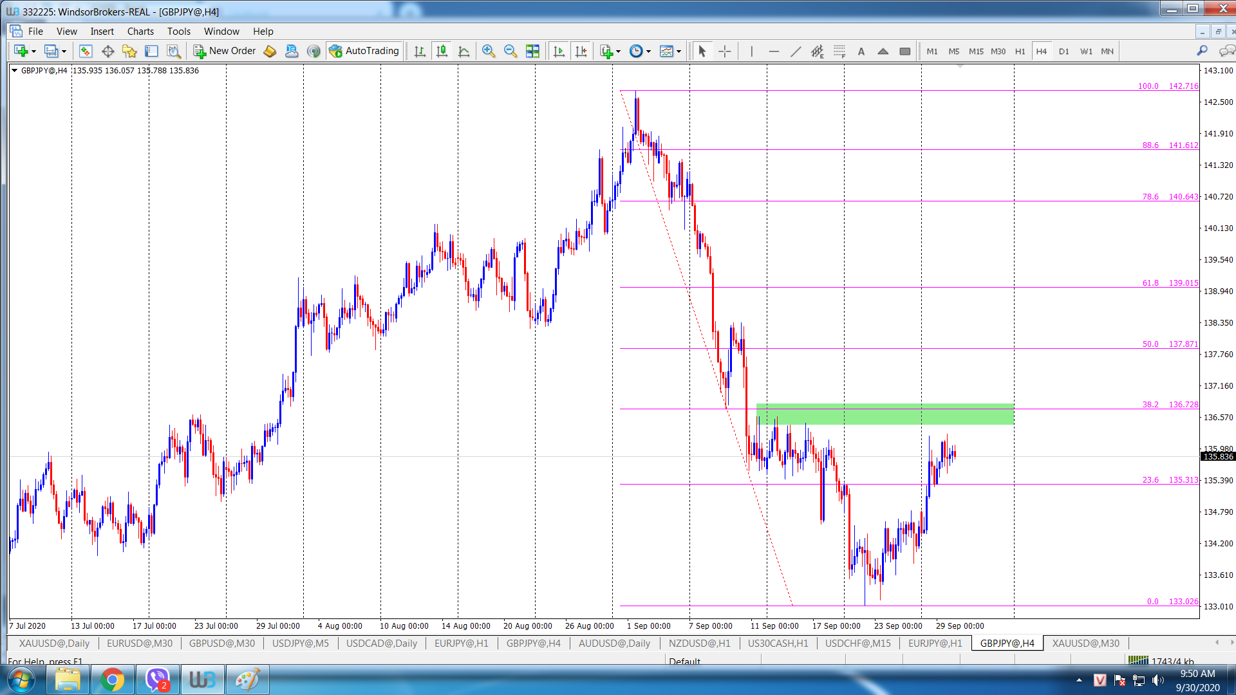Image resolution: width=1236 pixels, height=695 pixels.
Task: Select the 61.8 Fibonacci level line
Action: (909, 287)
